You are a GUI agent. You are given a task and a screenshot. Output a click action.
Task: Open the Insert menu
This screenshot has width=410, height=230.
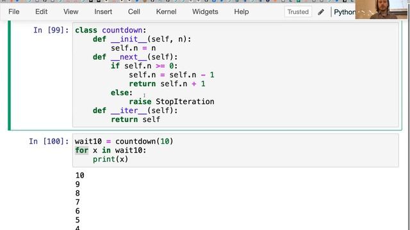coord(103,11)
